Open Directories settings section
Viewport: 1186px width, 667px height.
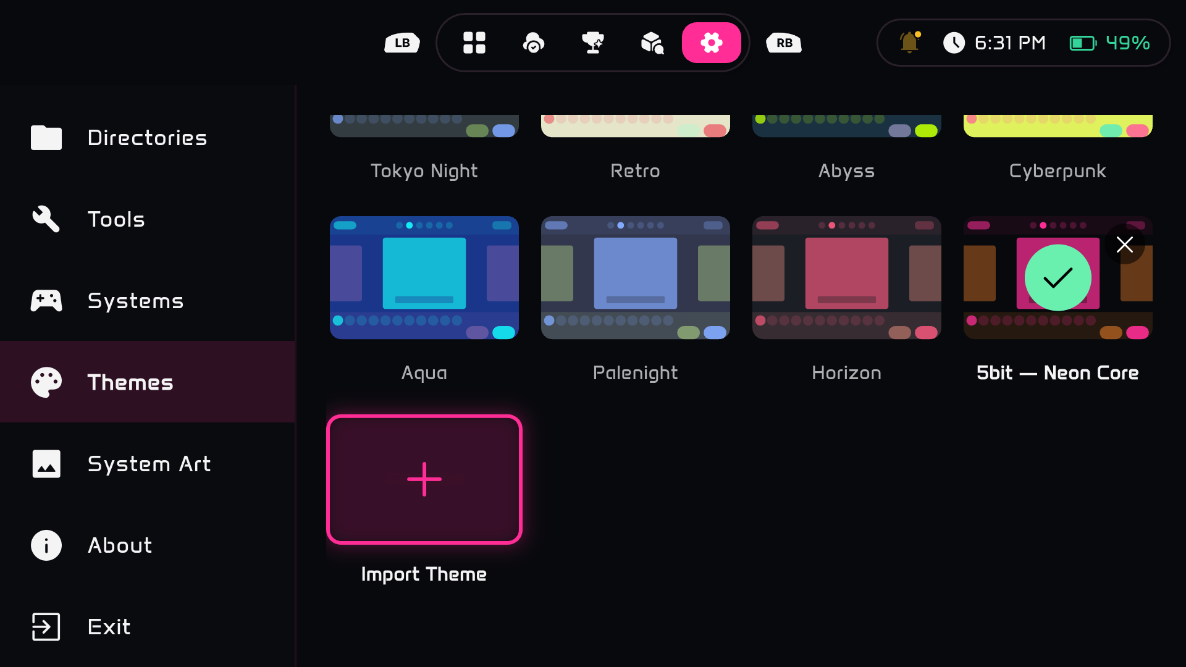click(x=148, y=137)
